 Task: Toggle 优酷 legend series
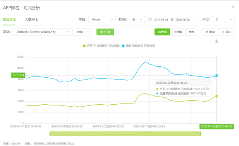139,46
